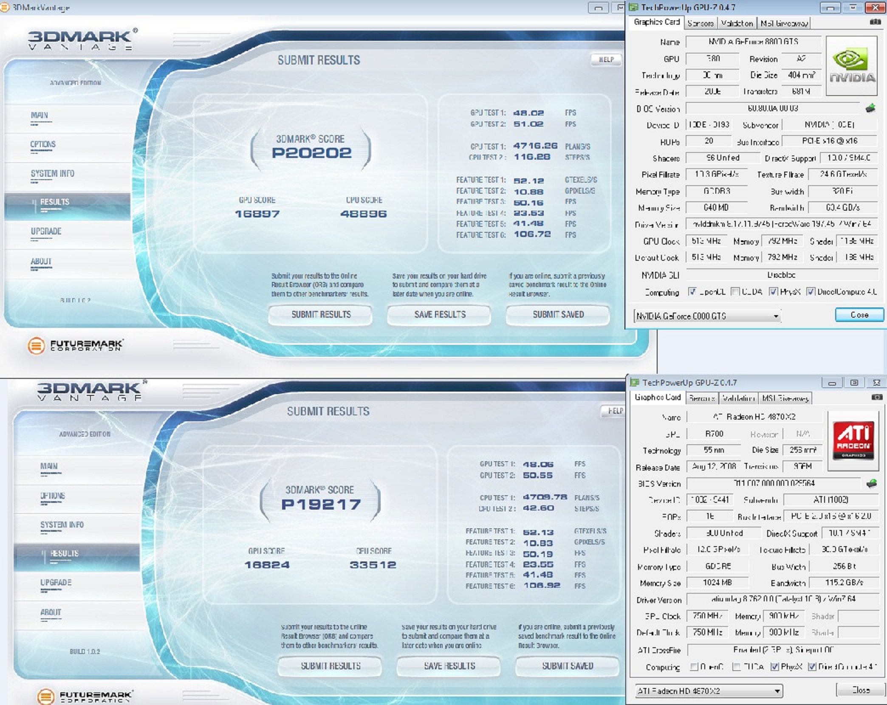Click Futuremark orange logo in top 3DMark window
This screenshot has width=887, height=705.
point(36,345)
